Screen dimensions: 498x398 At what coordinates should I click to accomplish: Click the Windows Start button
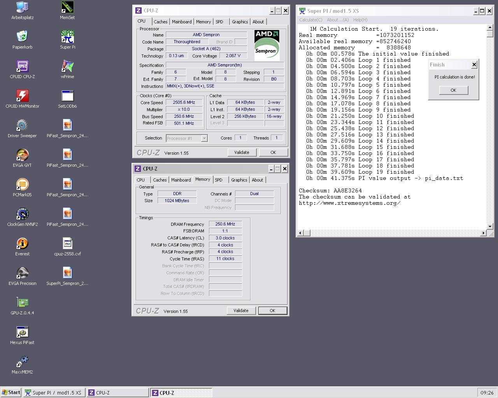(x=11, y=393)
